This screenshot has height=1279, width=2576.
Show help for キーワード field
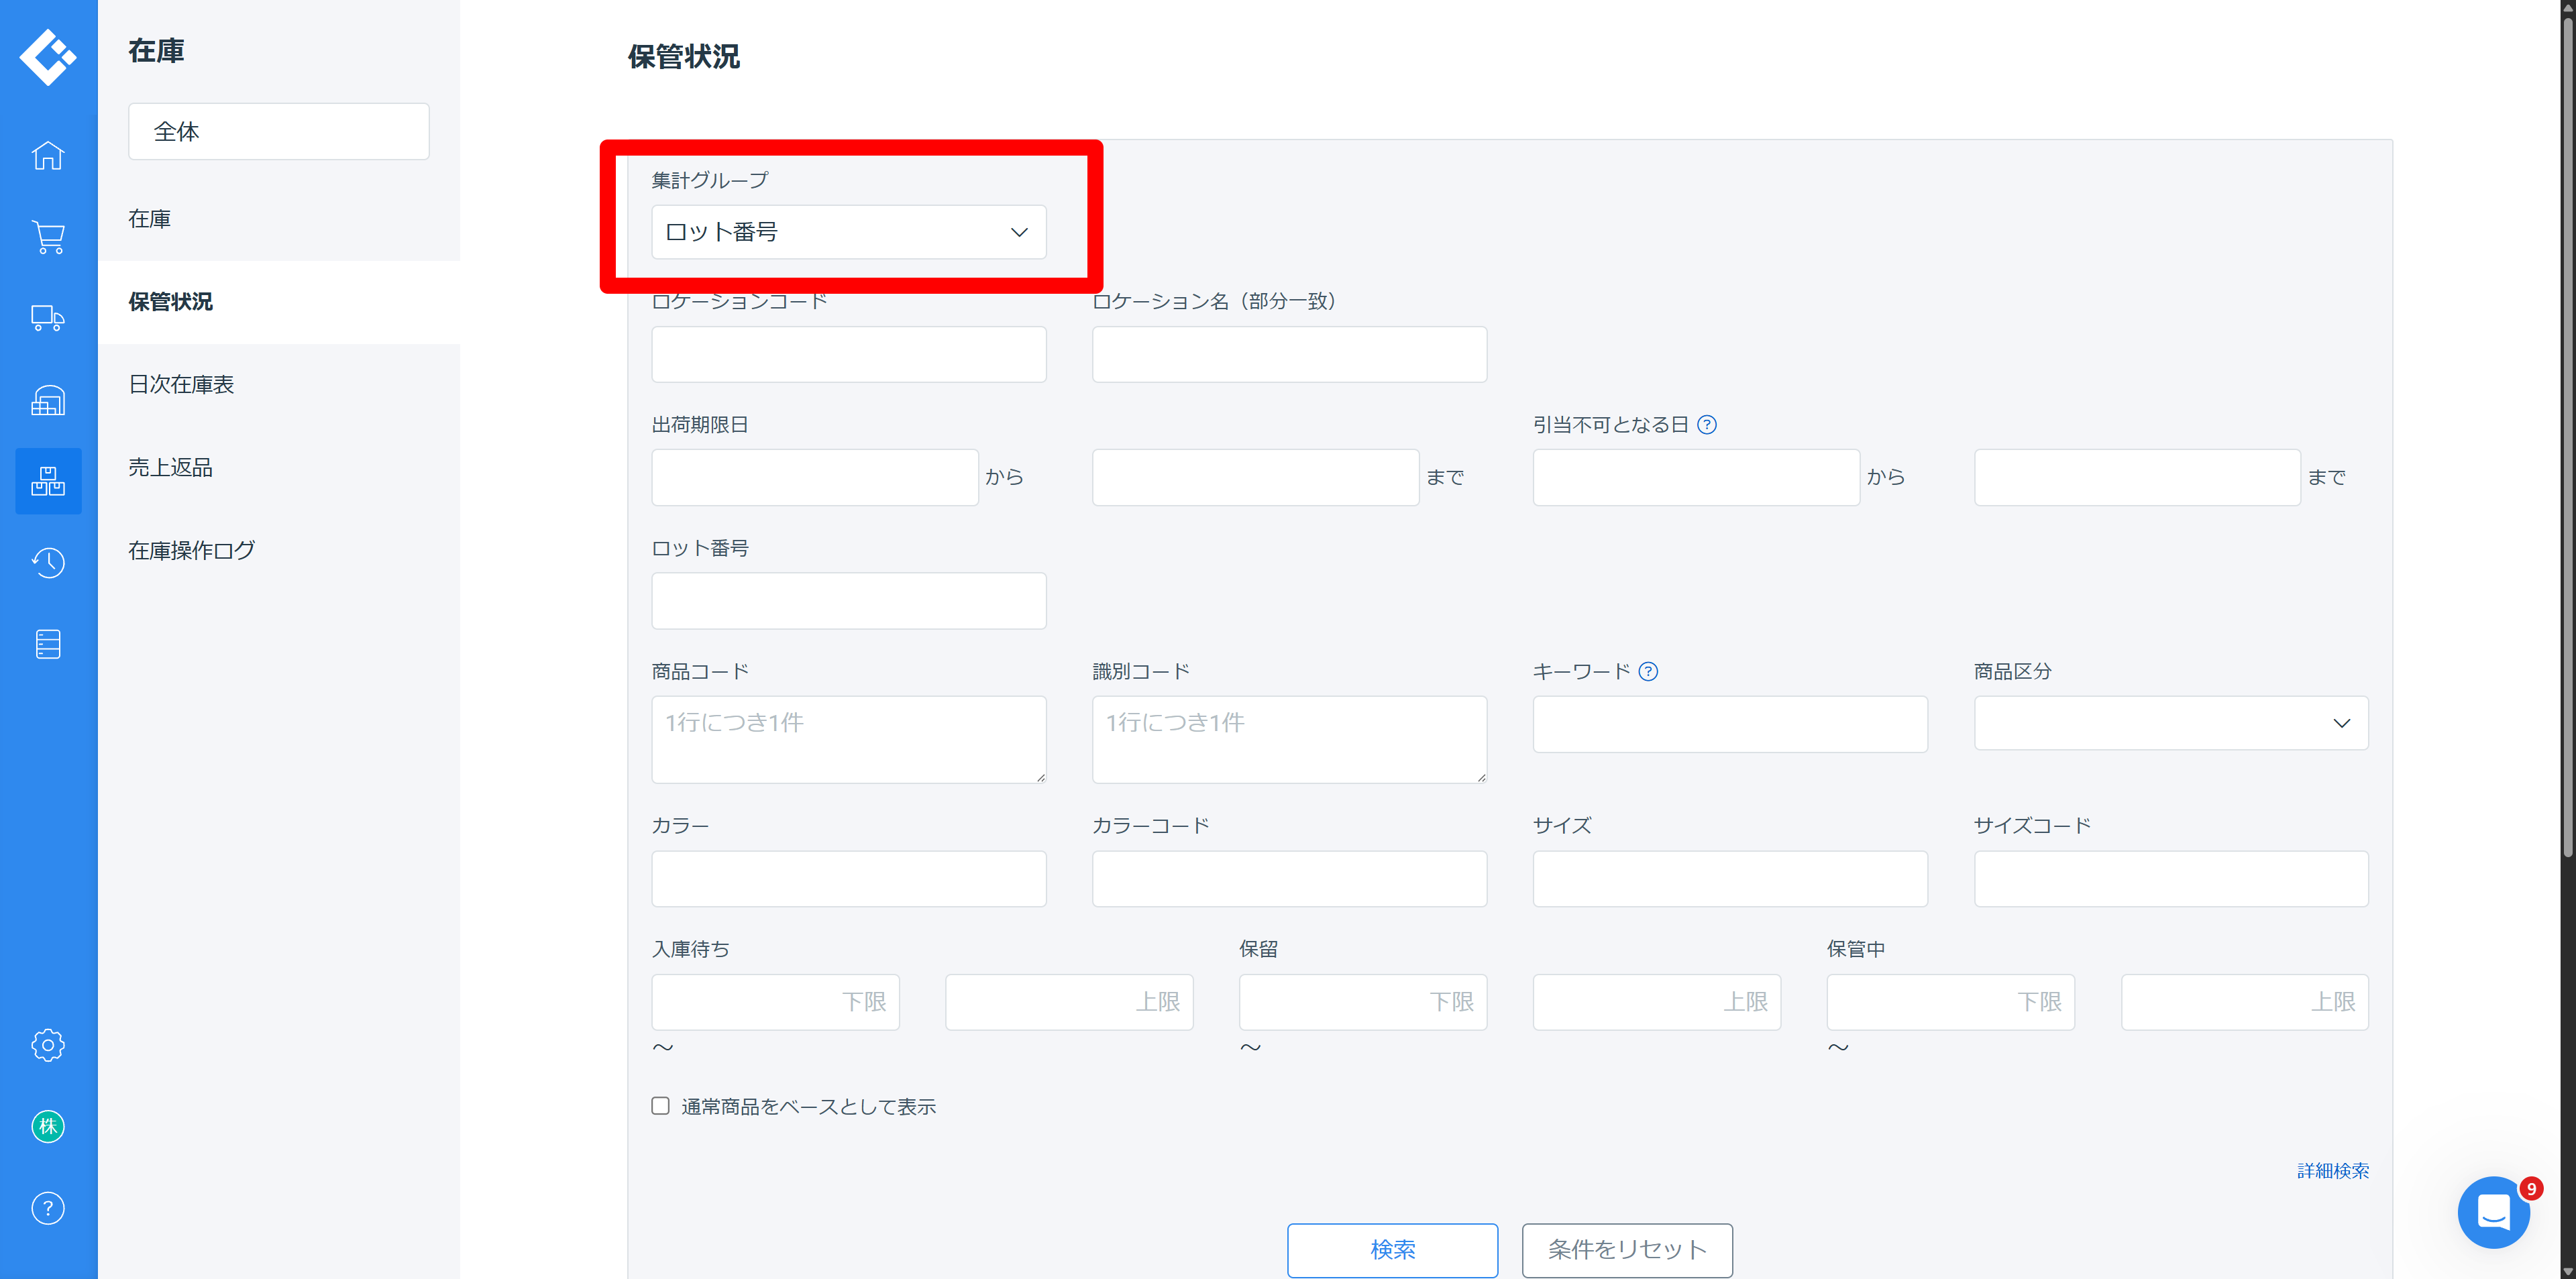[1648, 672]
